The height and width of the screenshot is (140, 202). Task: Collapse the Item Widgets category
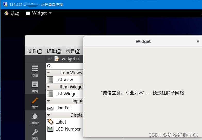49,87
